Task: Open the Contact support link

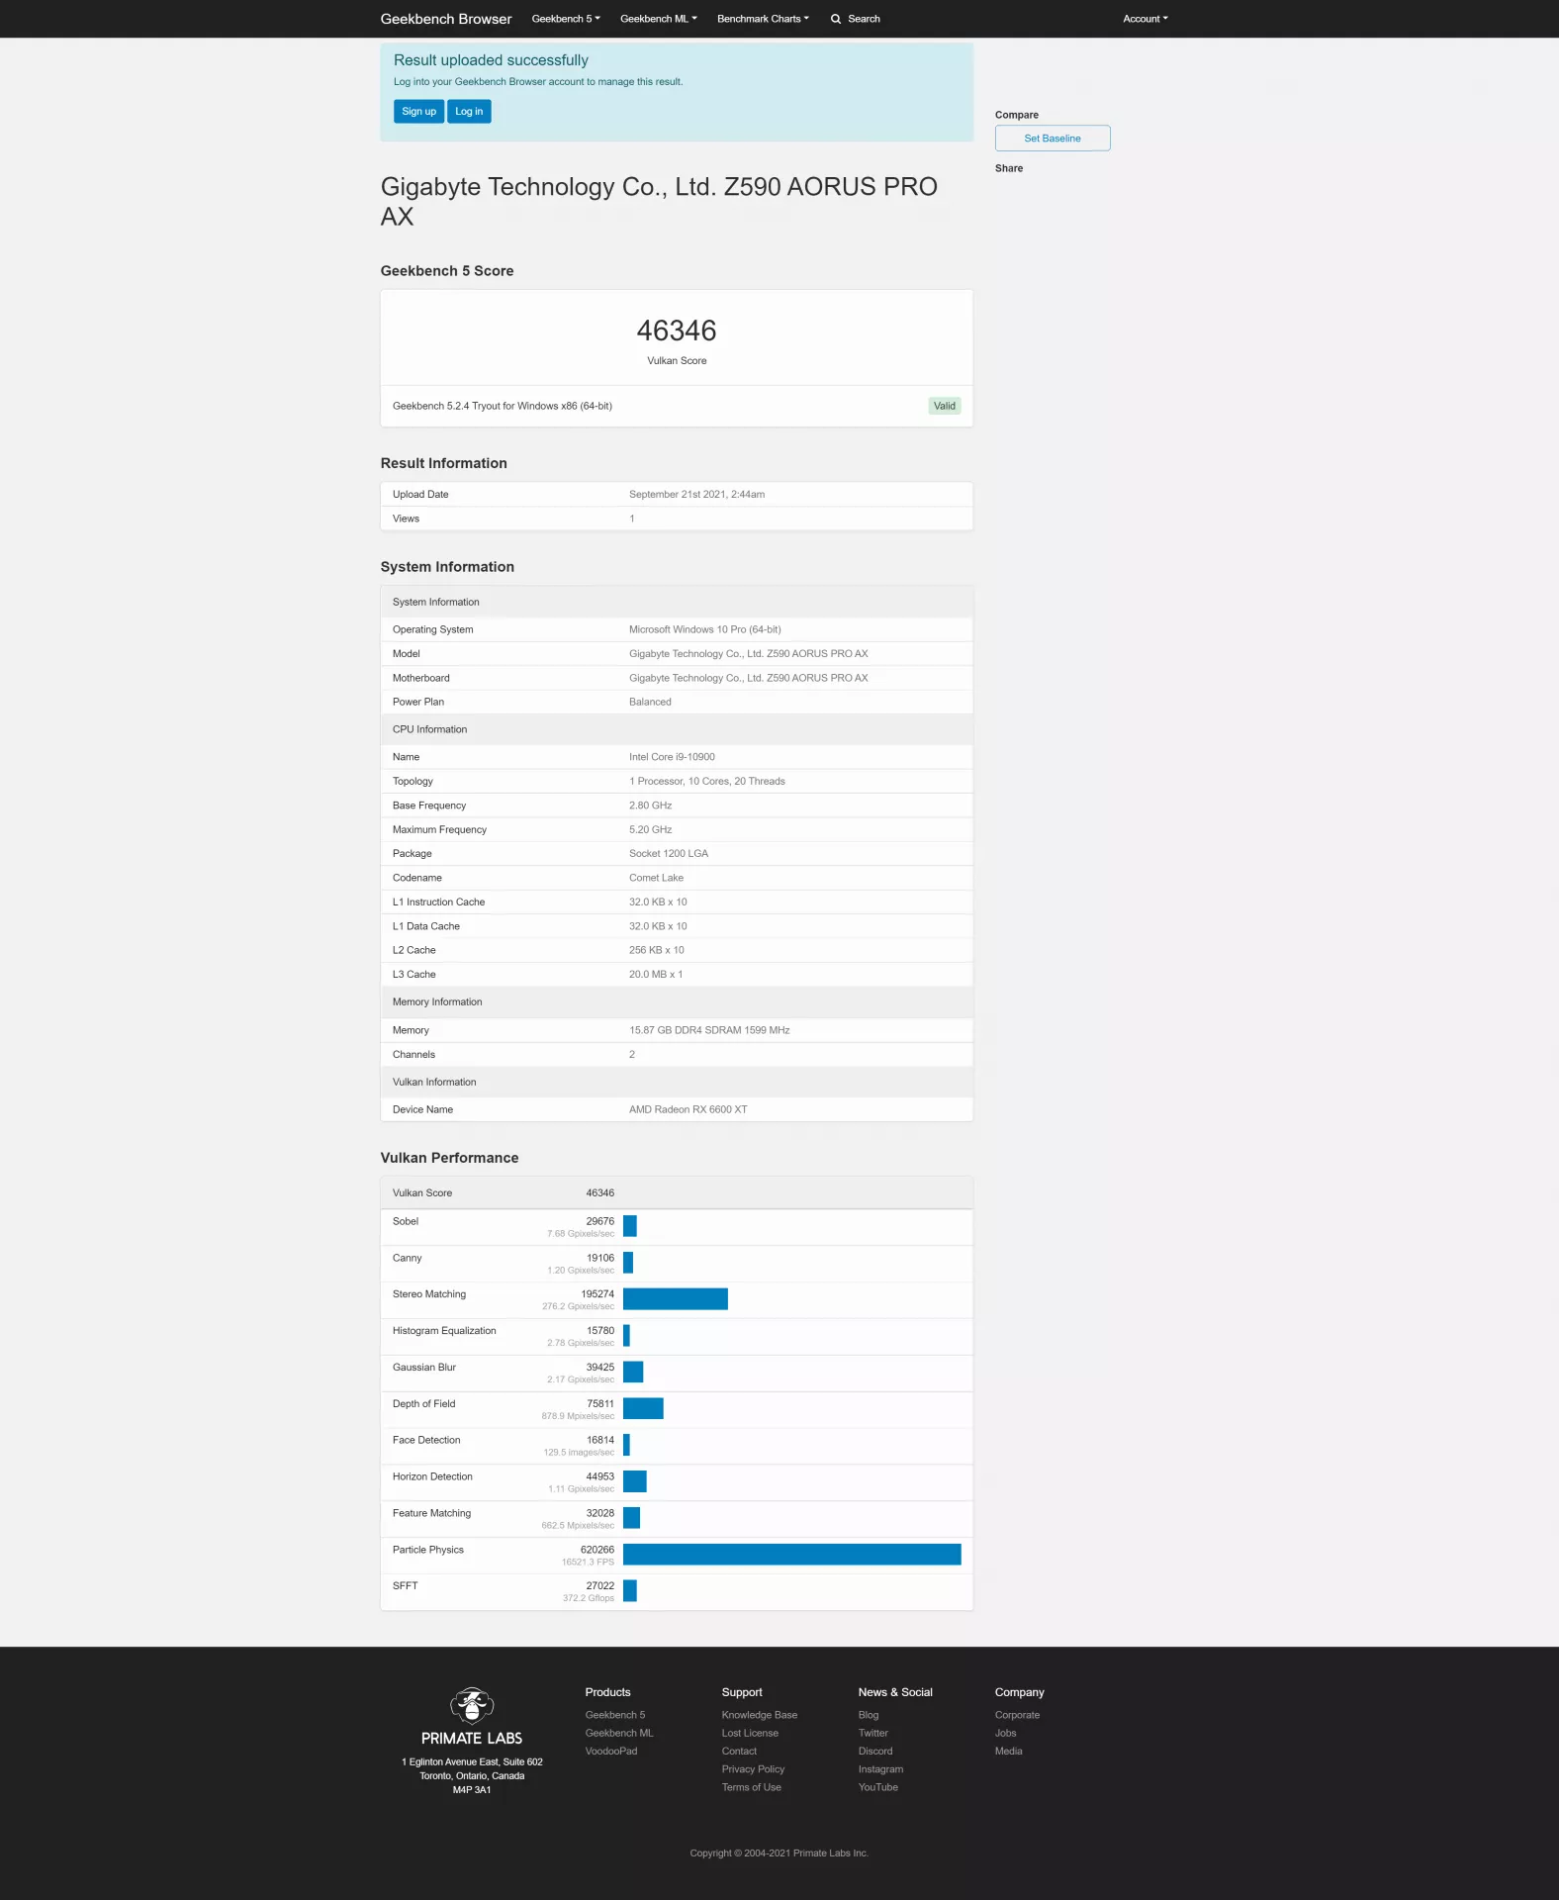Action: click(739, 1752)
